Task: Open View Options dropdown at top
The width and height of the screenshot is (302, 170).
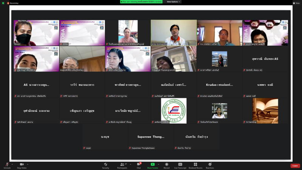Action: coord(173,2)
